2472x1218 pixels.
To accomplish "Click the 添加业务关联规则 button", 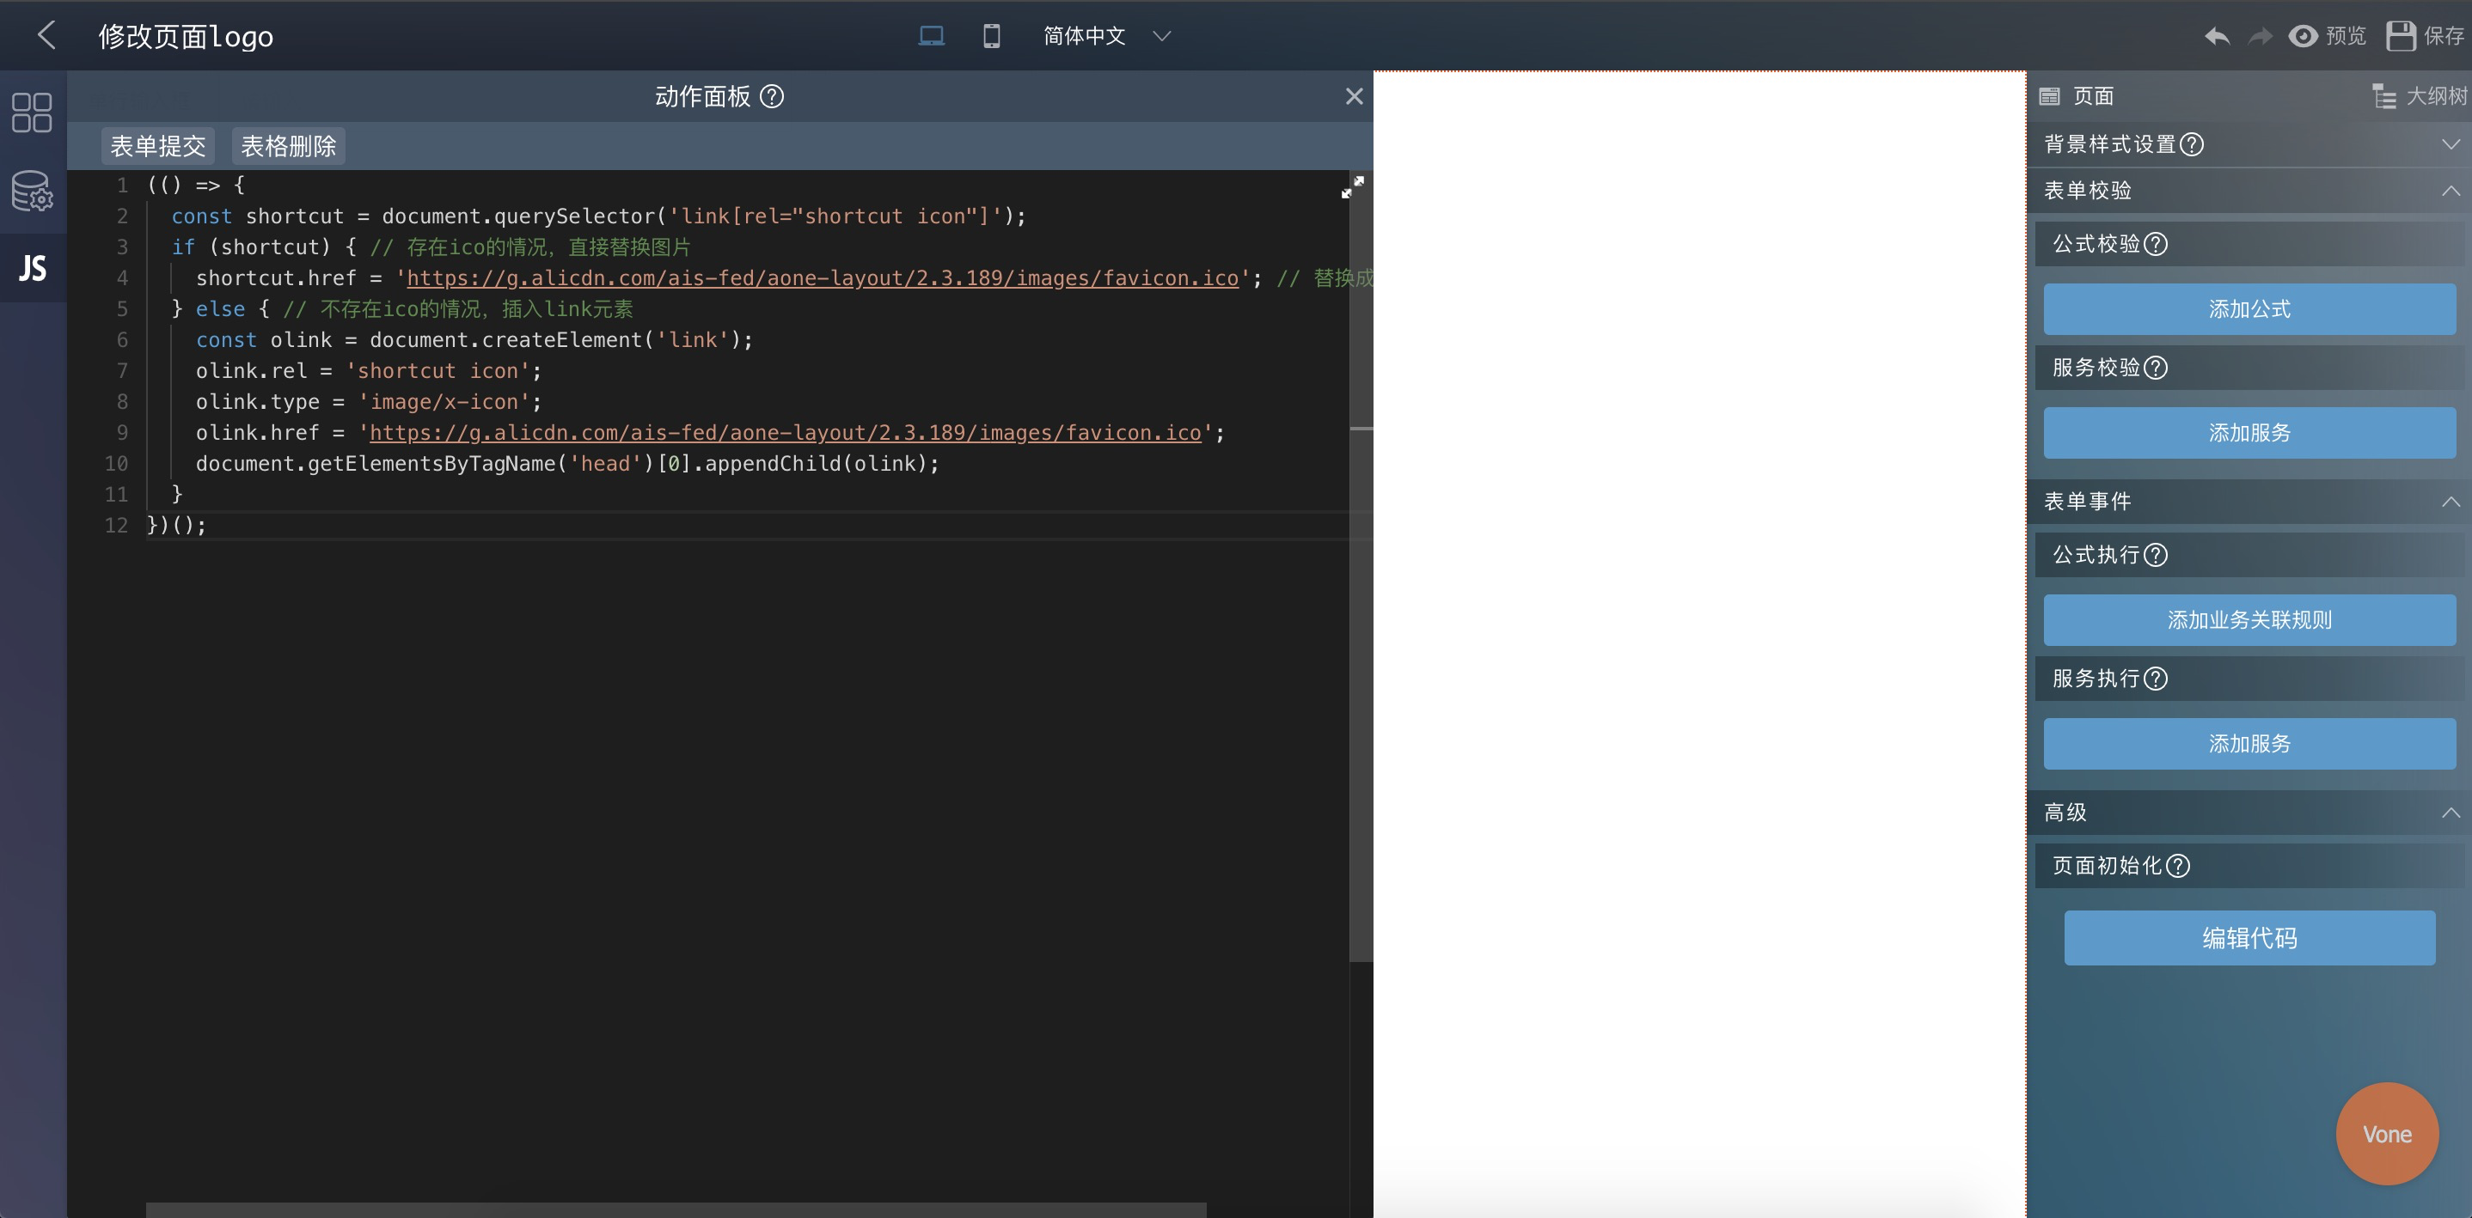I will [2249, 619].
